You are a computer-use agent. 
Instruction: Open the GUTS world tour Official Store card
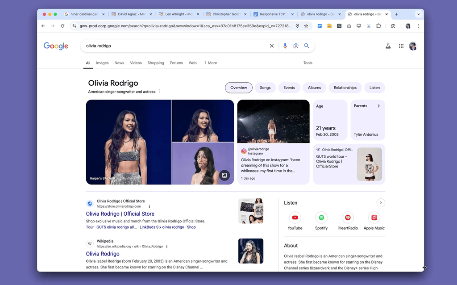(349, 164)
